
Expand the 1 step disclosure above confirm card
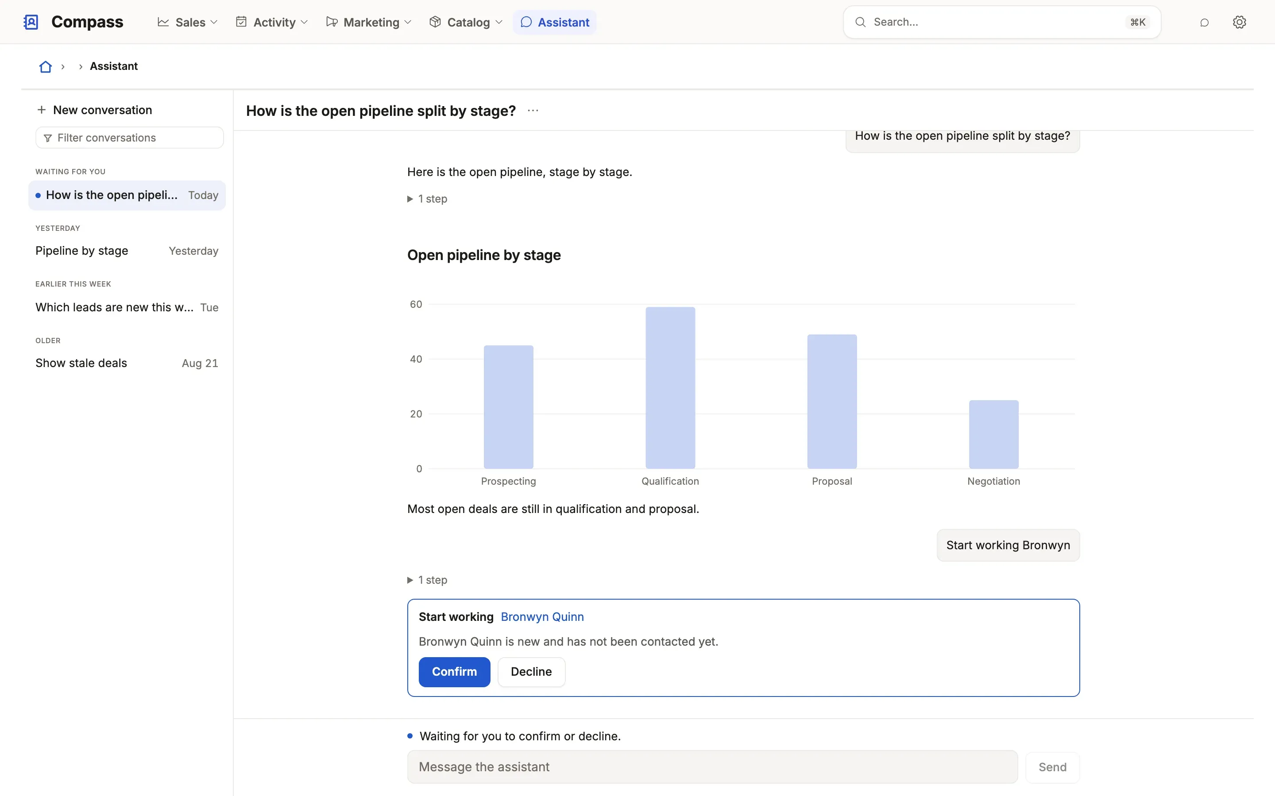point(427,580)
